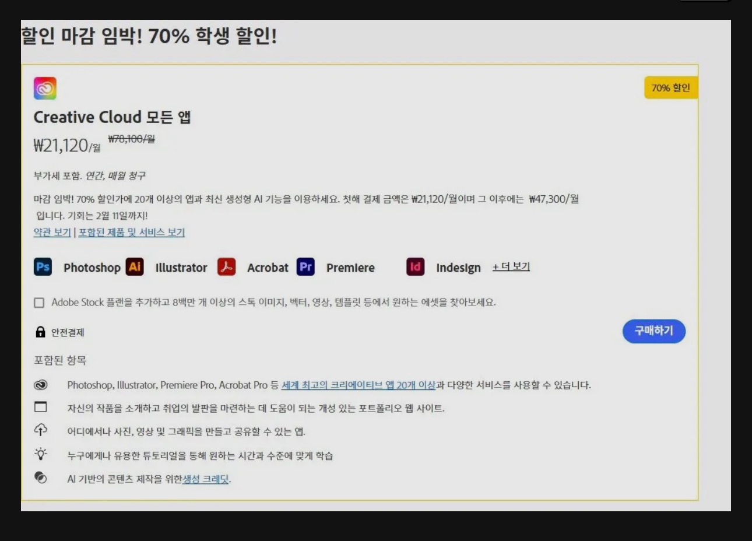Click the yellow 70% 할인 badge
This screenshot has height=541, width=752.
click(x=671, y=87)
